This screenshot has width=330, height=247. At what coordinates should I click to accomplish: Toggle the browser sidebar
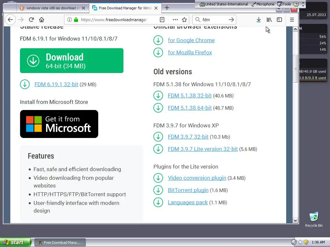coord(279,20)
